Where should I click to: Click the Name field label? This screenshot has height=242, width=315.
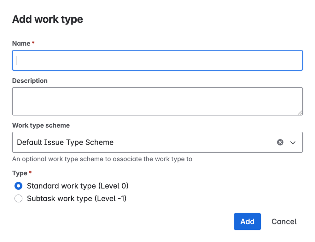coord(21,43)
